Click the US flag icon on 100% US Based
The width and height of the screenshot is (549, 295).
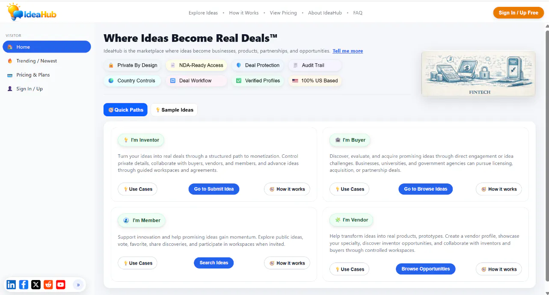coord(295,80)
